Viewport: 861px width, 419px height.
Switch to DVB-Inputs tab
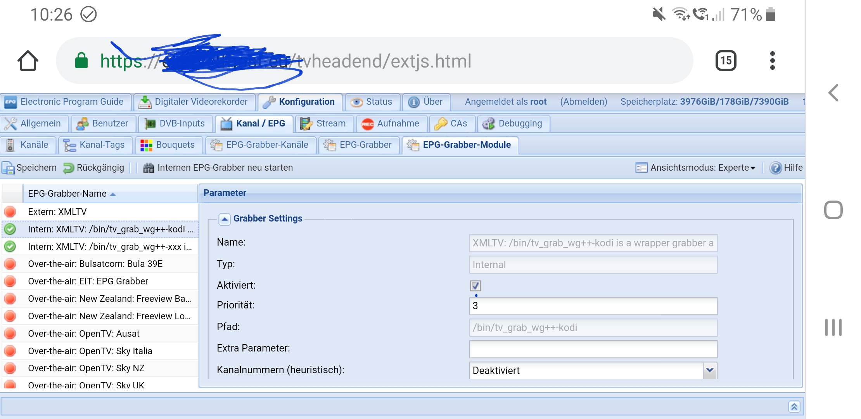pos(175,124)
